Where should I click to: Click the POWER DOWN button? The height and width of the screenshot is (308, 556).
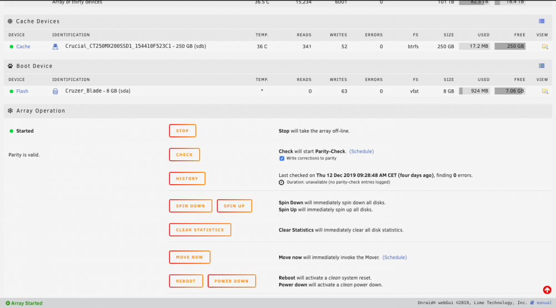tap(231, 281)
